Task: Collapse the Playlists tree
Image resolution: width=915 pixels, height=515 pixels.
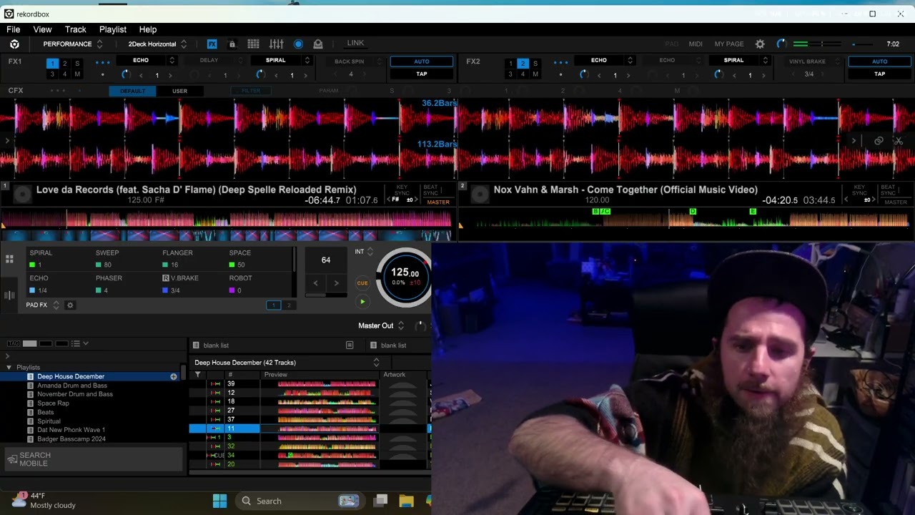Action: (9, 368)
